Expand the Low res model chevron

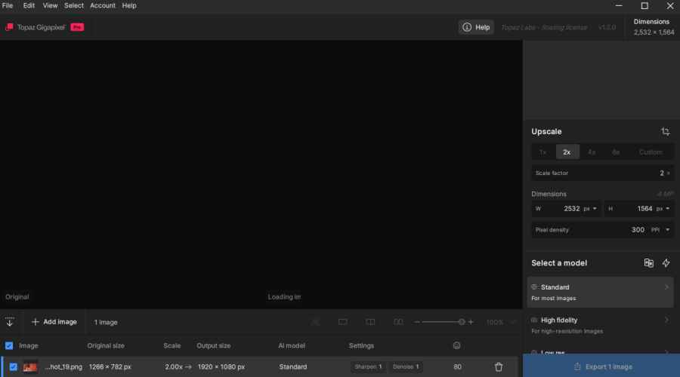[x=666, y=352]
